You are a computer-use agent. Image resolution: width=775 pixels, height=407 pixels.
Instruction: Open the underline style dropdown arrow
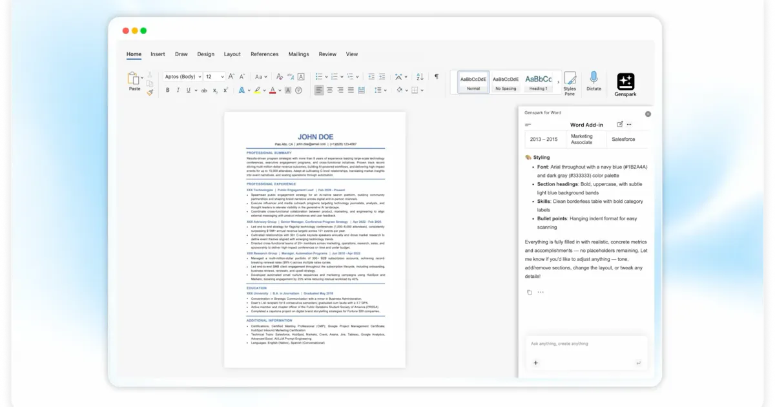196,90
